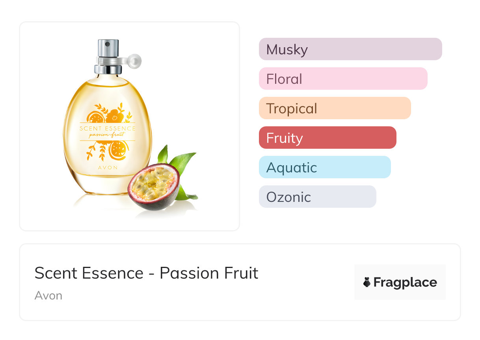480x340 pixels.
Task: Select the Musky accord bar
Action: 350,49
